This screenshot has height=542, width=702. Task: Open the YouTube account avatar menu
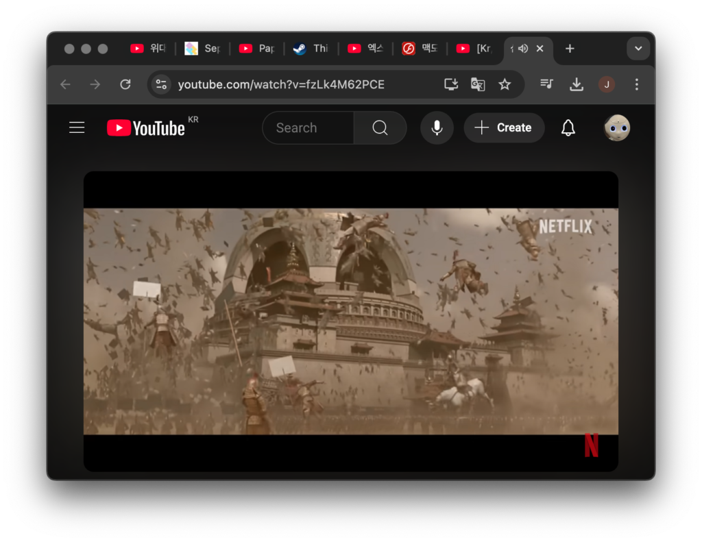(x=616, y=128)
